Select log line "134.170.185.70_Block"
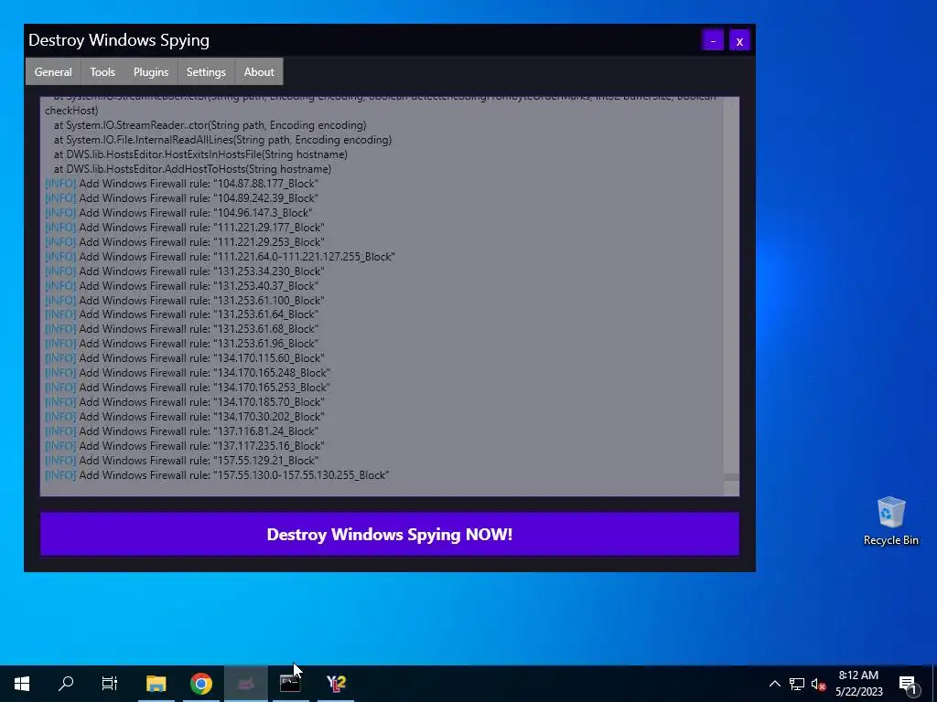This screenshot has height=702, width=937. [x=185, y=402]
